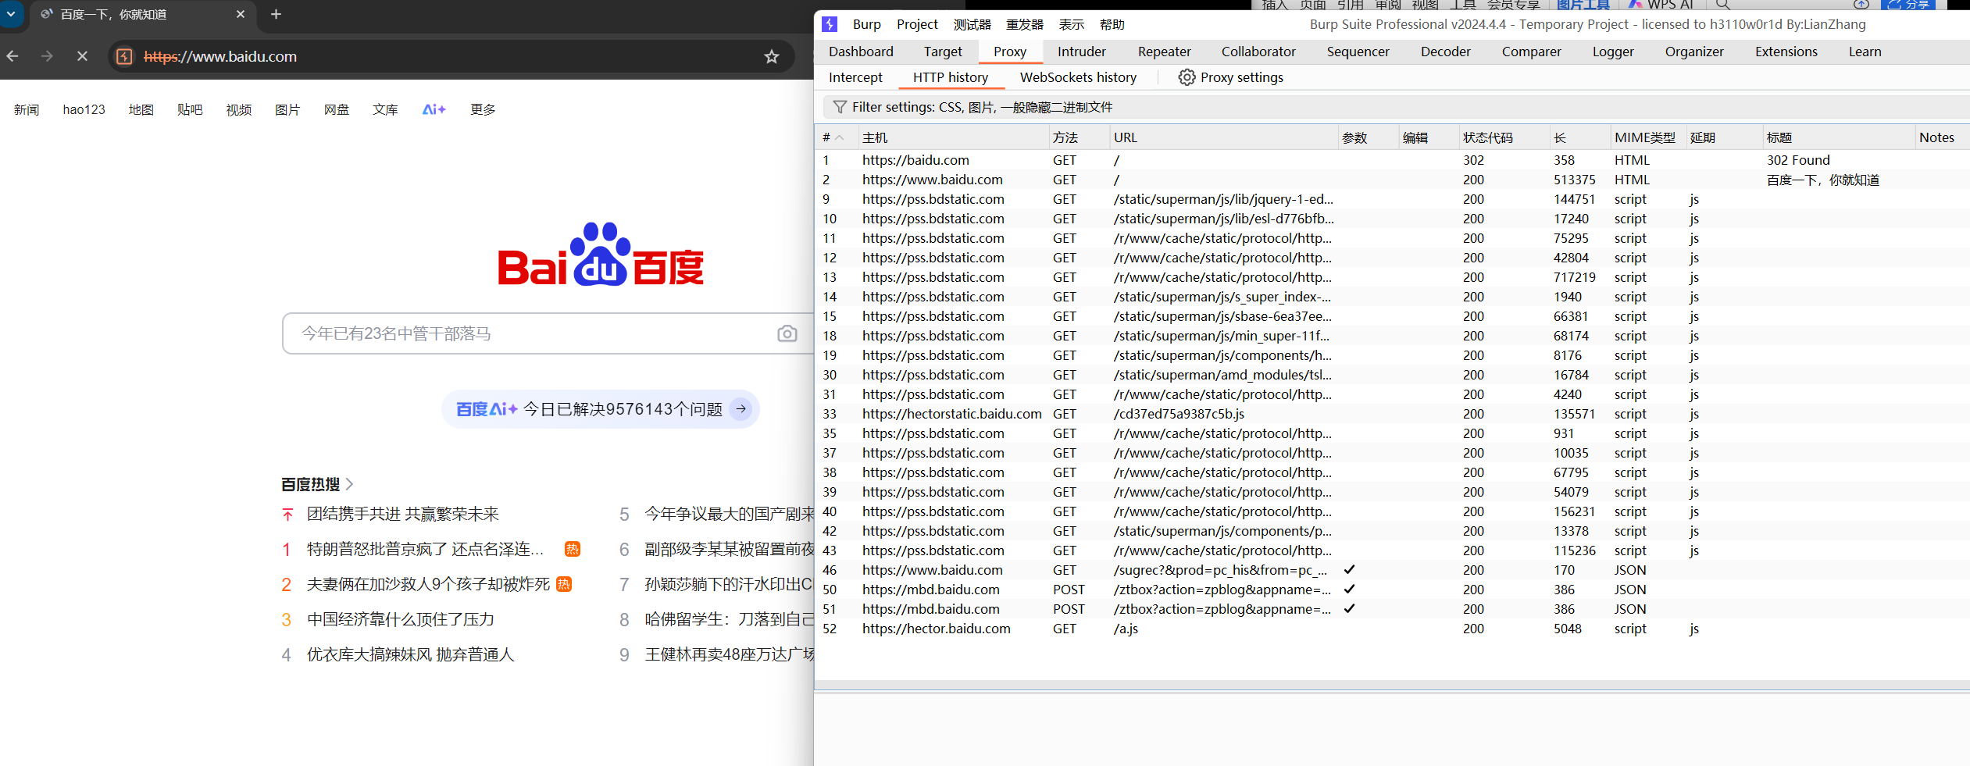The width and height of the screenshot is (1970, 766).
Task: Select row 50 mbd.baidu.com POST
Action: coord(1391,590)
